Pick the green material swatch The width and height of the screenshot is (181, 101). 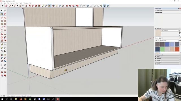[162, 49]
